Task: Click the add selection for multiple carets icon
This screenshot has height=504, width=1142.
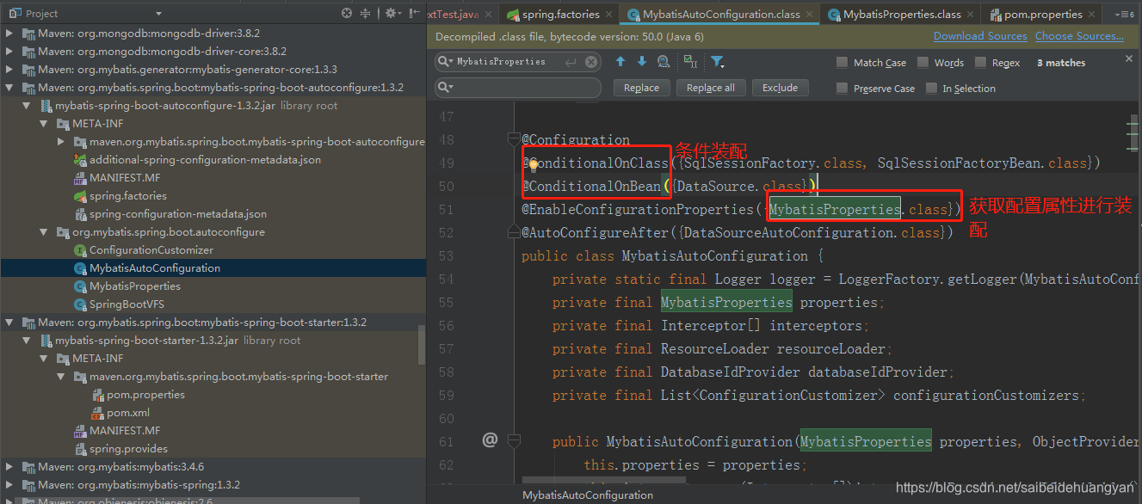Action: click(x=690, y=62)
